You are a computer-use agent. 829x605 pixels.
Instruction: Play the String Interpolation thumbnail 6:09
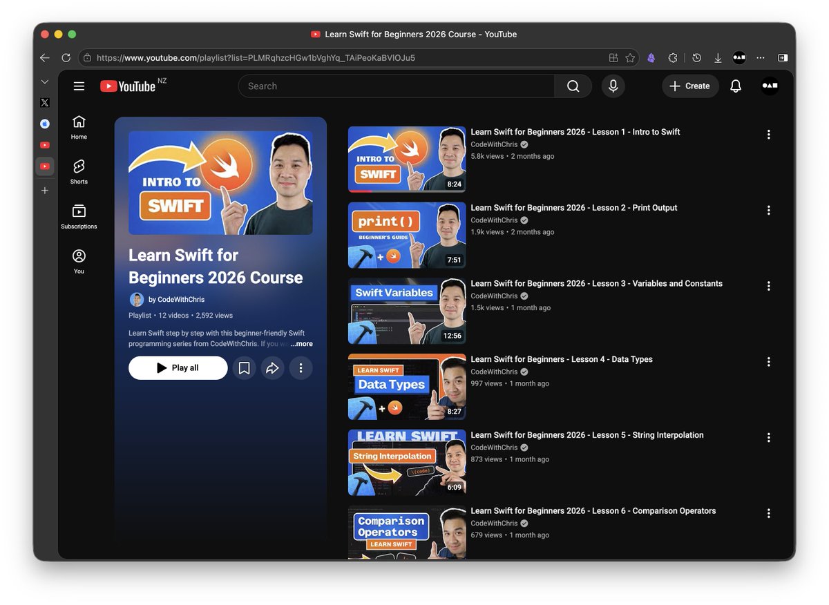[x=407, y=462]
